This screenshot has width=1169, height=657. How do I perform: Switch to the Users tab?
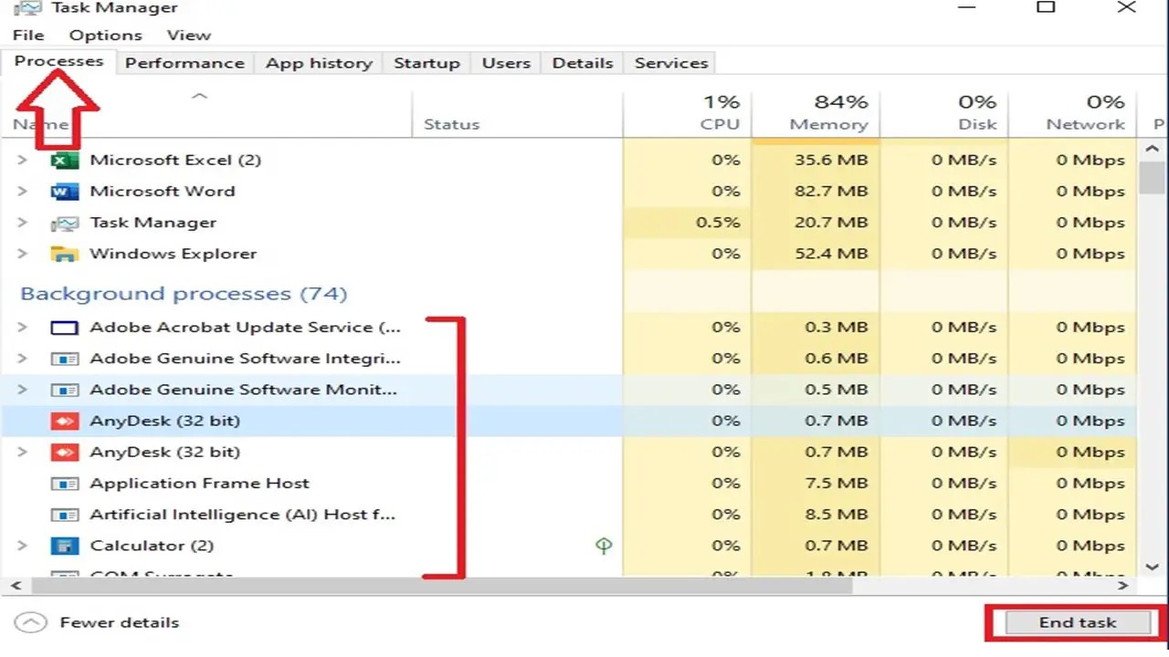click(506, 63)
